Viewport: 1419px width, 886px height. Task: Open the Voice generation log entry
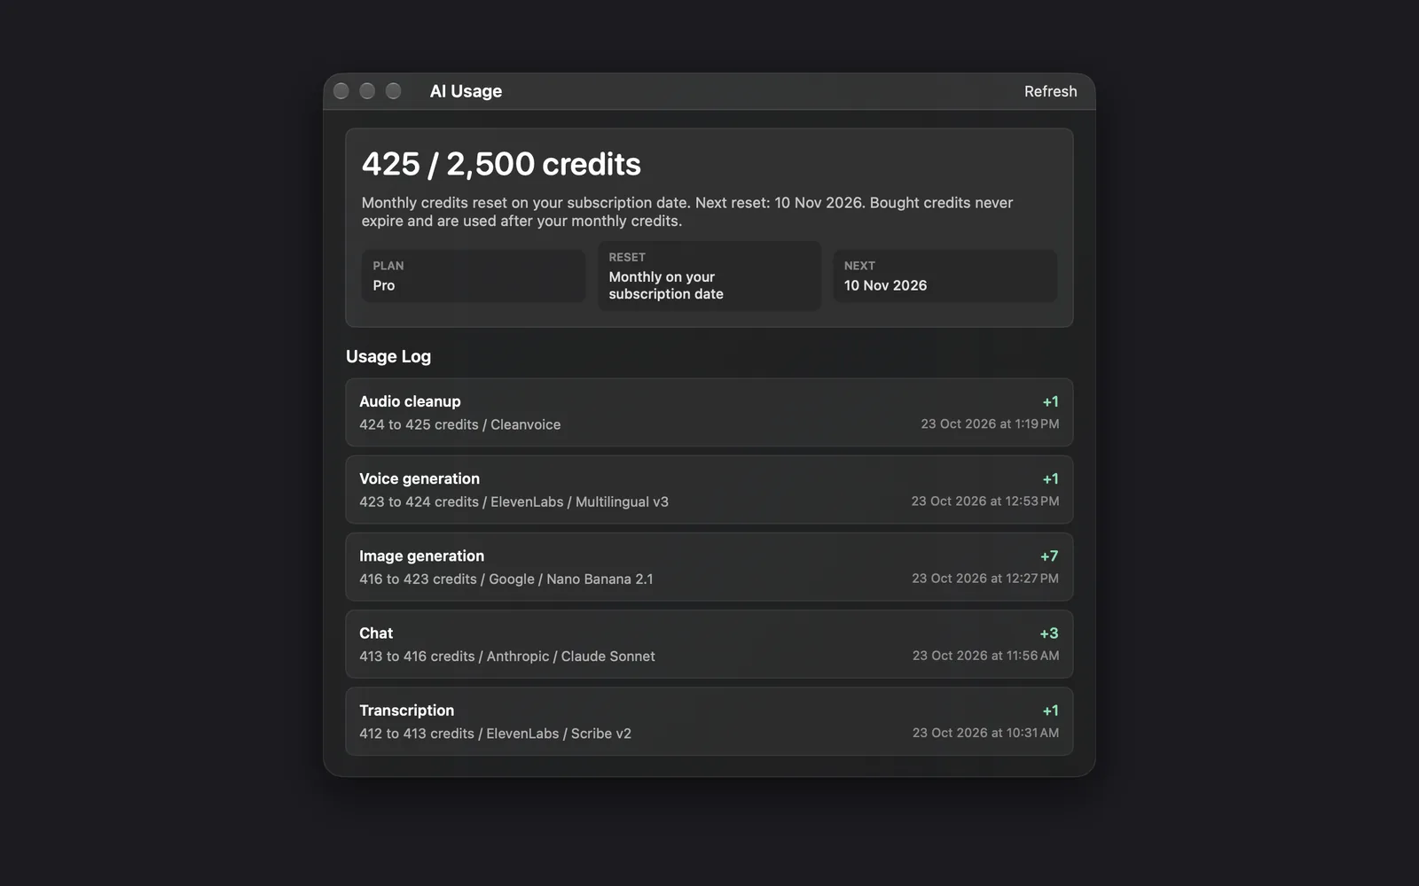click(x=709, y=490)
